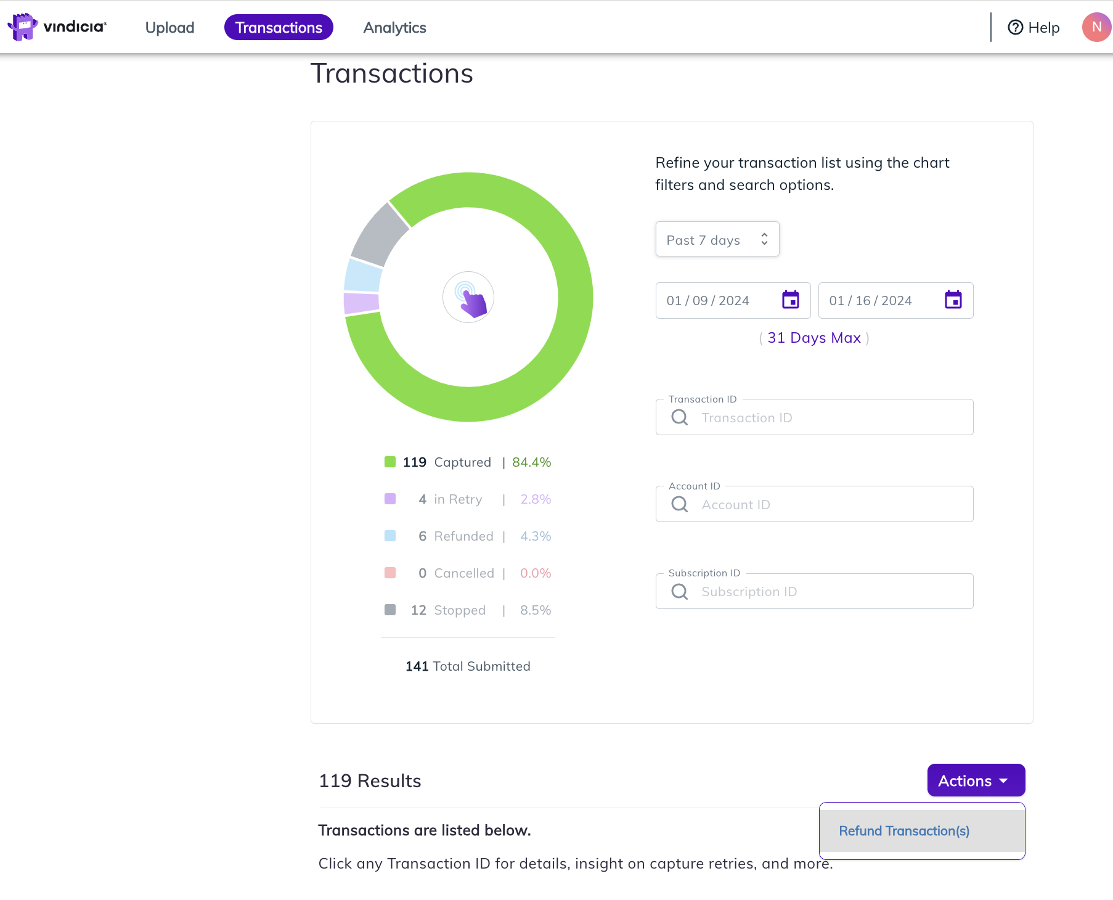This screenshot has width=1113, height=900.
Task: Click the pointer hand icon in chart center
Action: (x=468, y=297)
